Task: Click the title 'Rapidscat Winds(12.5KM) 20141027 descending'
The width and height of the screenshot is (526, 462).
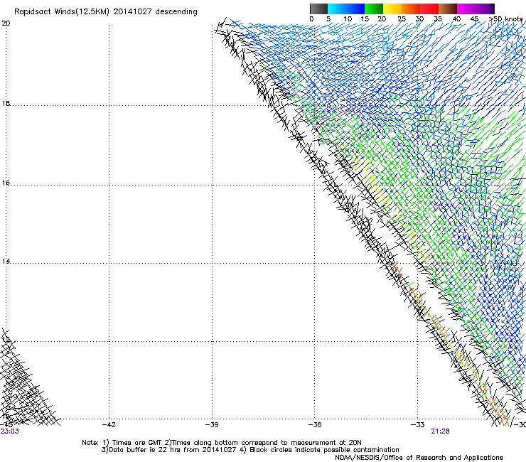Action: click(106, 11)
